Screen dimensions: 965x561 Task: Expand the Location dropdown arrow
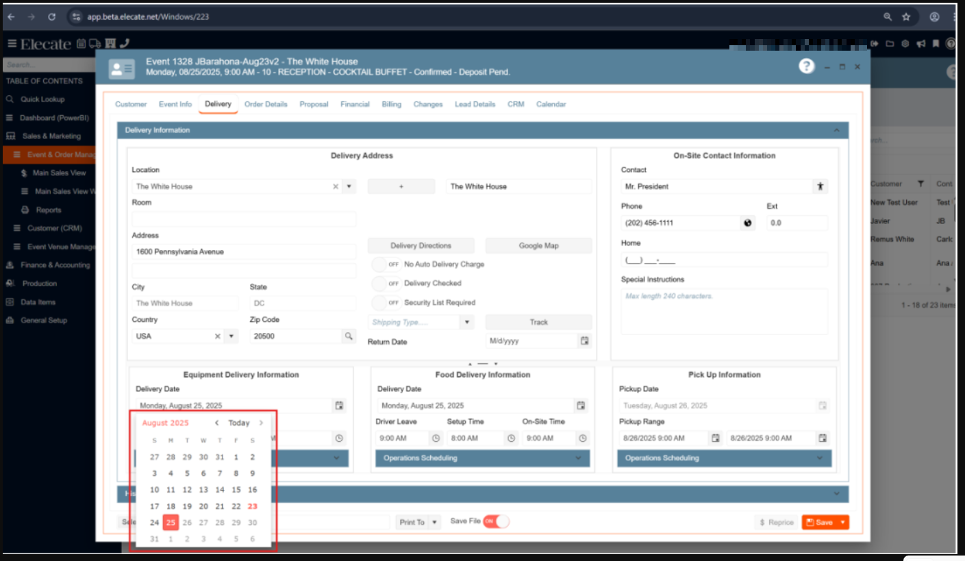349,186
